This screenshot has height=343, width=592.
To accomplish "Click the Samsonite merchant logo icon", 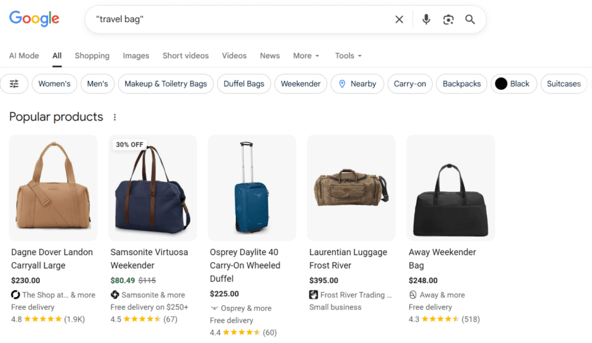I will pos(114,295).
